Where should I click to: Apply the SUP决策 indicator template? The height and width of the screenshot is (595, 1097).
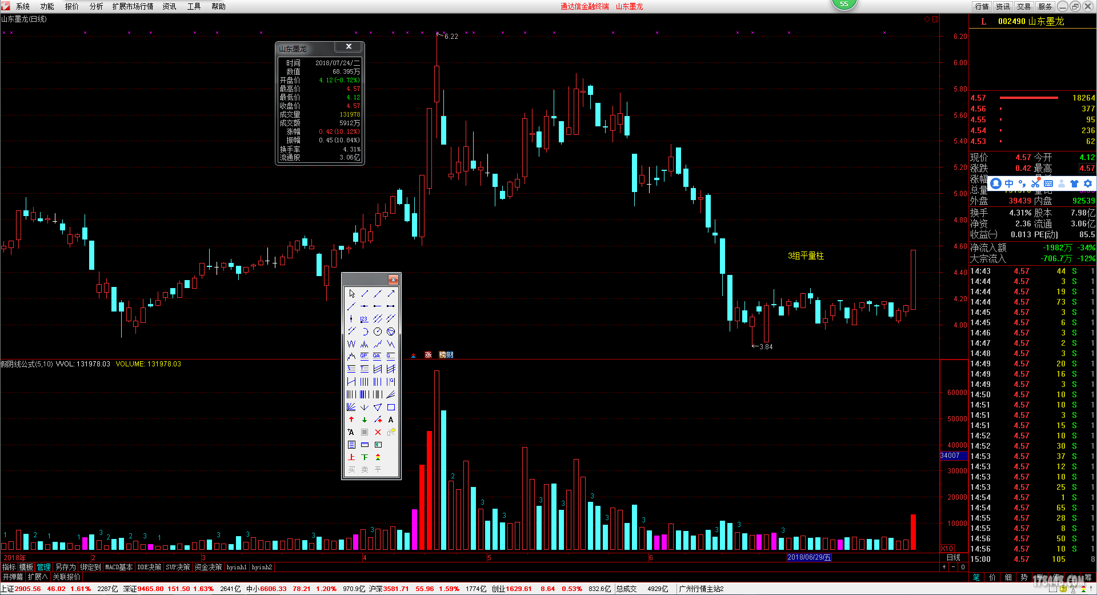178,567
